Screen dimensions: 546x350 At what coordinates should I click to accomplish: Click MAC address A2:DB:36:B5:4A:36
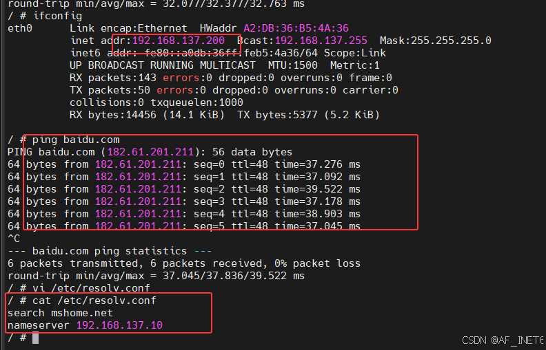[296, 28]
